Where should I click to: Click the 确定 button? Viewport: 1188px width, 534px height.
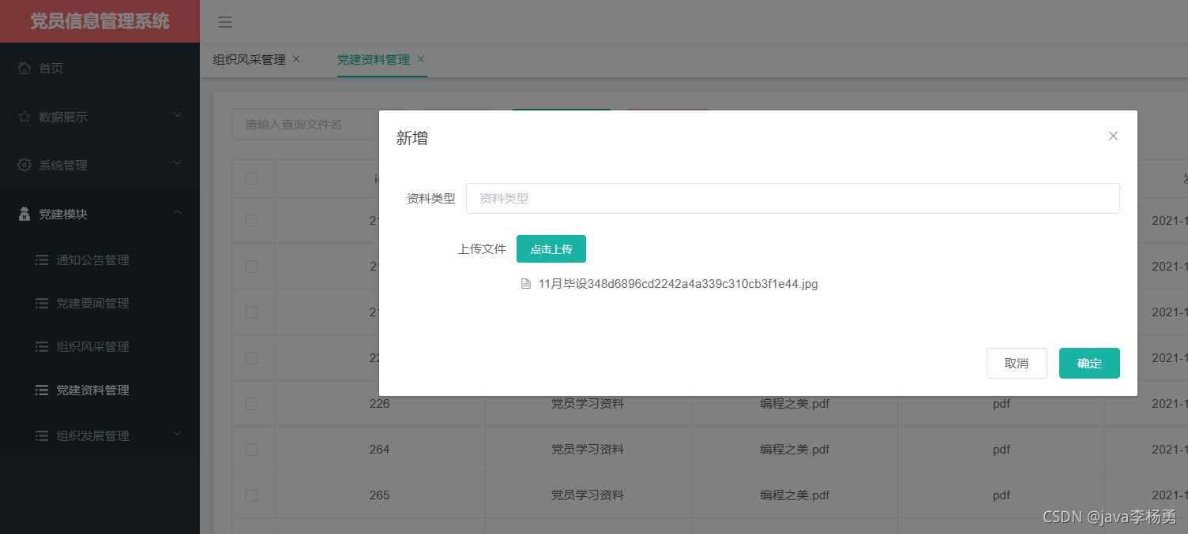tap(1089, 363)
